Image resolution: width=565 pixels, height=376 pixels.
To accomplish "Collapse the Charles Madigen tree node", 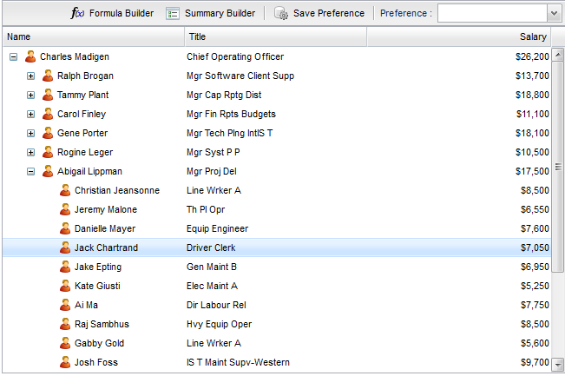I will pyautogui.click(x=14, y=56).
